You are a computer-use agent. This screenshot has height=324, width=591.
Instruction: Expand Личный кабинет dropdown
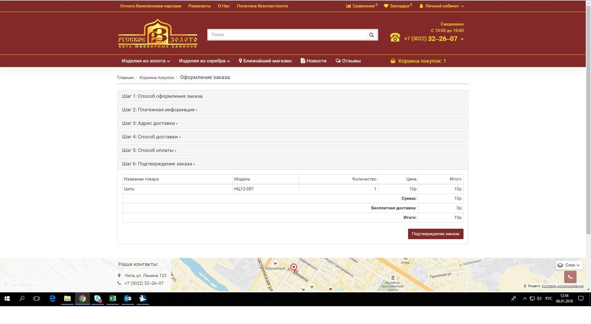tap(441, 6)
